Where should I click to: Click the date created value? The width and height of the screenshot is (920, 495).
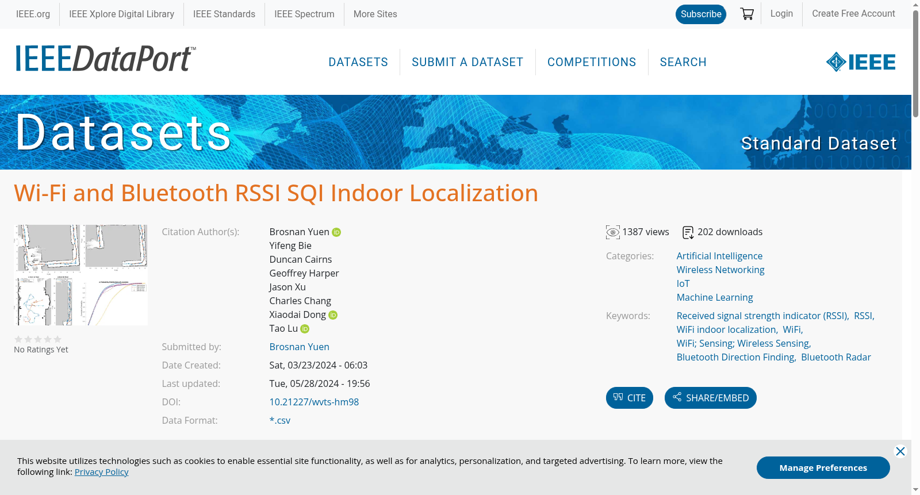click(x=319, y=366)
